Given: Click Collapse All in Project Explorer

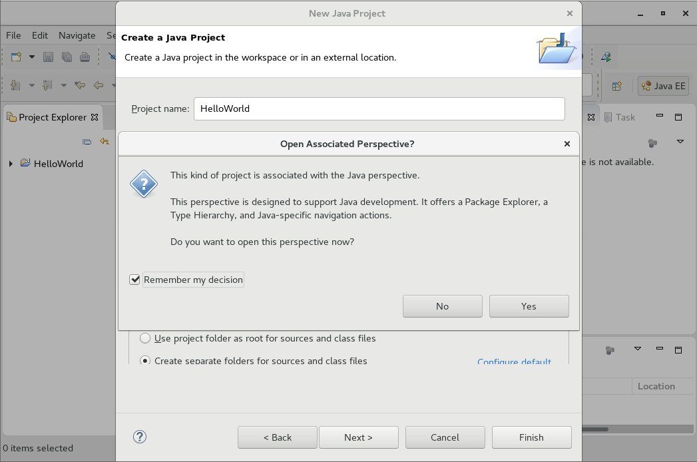Looking at the screenshot, I should tap(87, 141).
